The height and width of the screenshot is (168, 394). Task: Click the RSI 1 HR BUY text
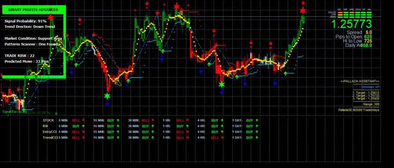tap(180, 126)
